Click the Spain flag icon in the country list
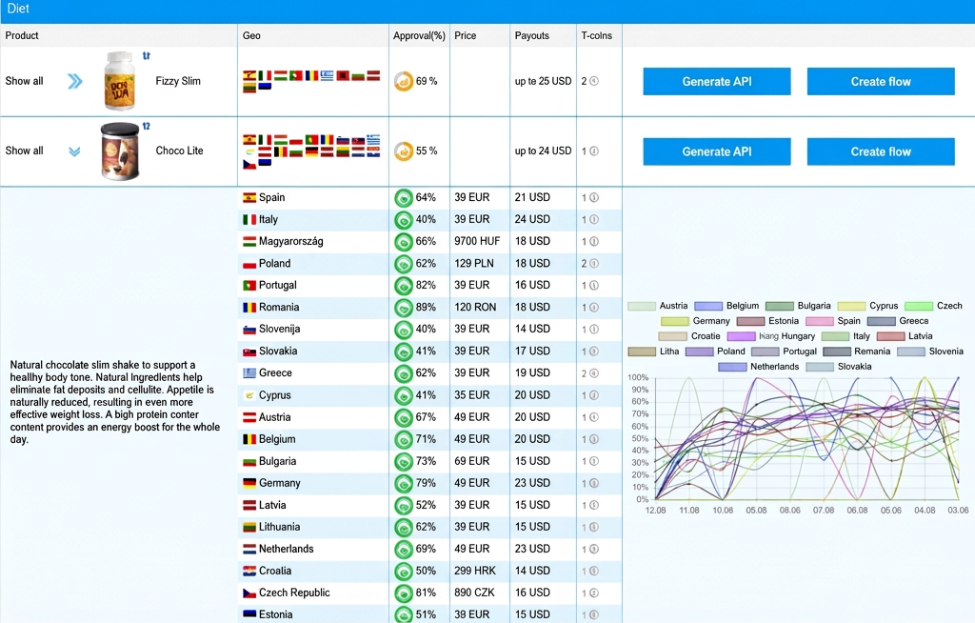Image resolution: width=975 pixels, height=623 pixels. point(249,198)
